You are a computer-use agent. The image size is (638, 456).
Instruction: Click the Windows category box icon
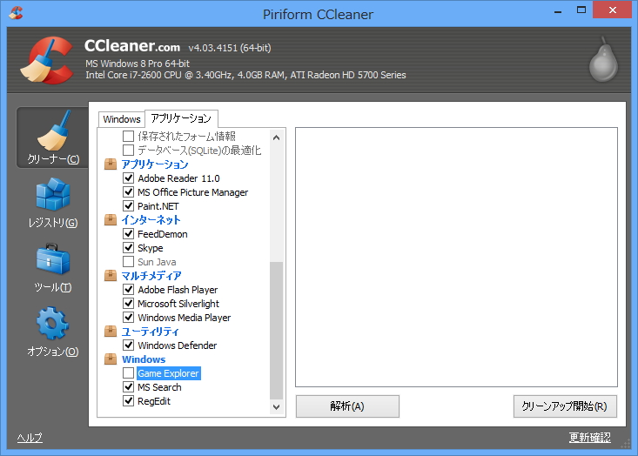pos(111,359)
